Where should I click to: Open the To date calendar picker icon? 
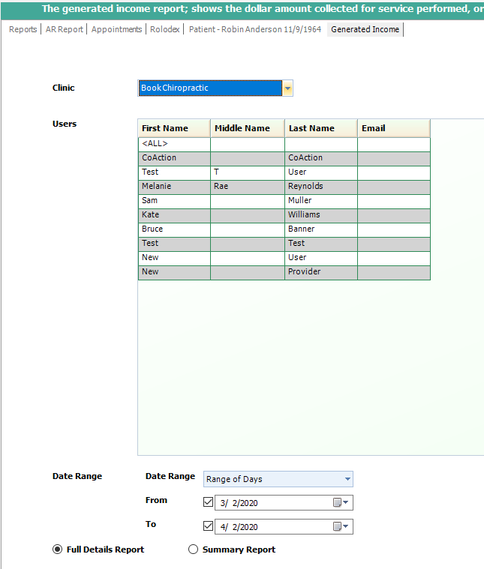coord(339,527)
